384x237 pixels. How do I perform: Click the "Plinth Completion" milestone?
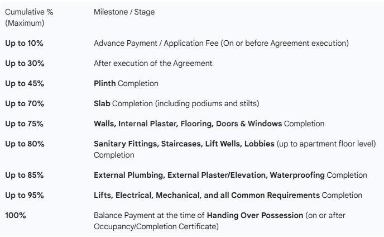click(126, 84)
